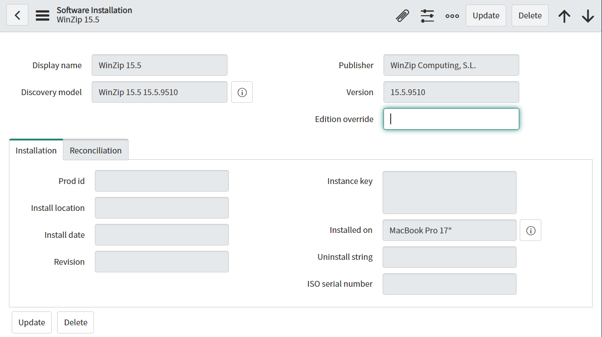
Task: Open the form context menu icon
Action: click(x=42, y=14)
